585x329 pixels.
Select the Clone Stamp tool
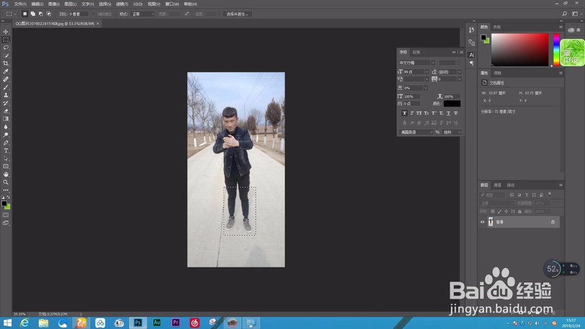click(x=6, y=95)
